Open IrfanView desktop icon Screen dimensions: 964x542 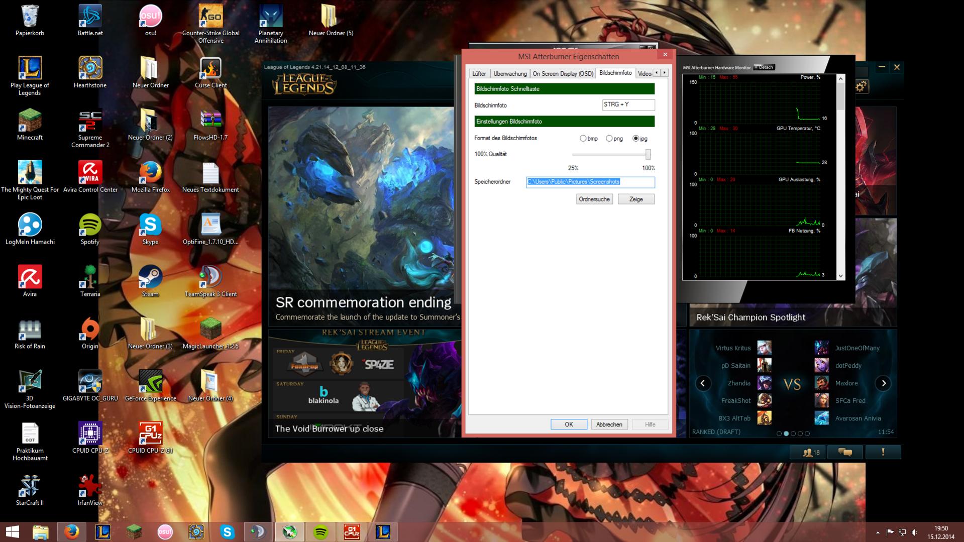click(x=90, y=491)
